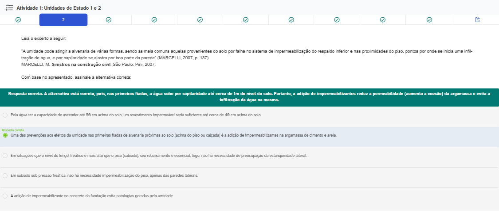Choose option about water ascending 50 cm
This screenshot has height=214, width=499.
(x=5, y=115)
